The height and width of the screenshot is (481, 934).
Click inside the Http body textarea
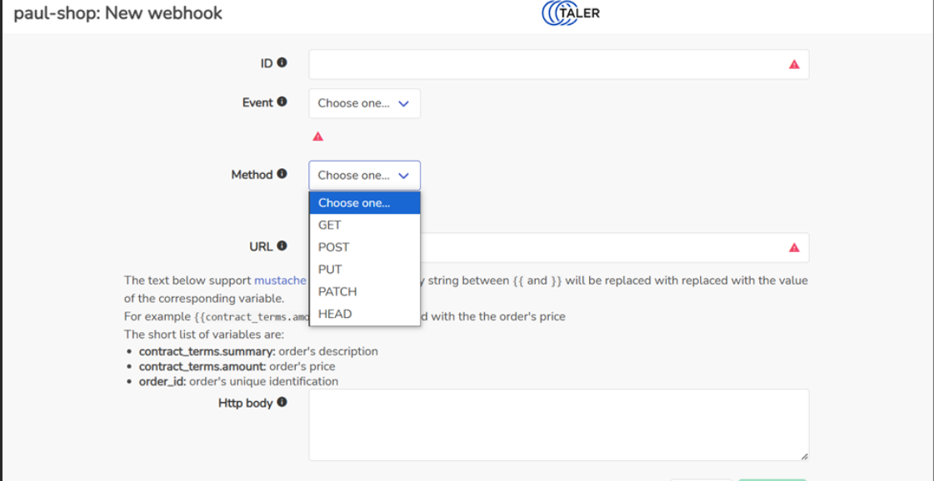pos(558,424)
